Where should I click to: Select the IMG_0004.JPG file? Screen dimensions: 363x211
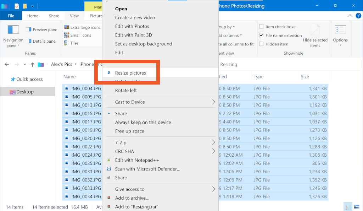click(x=86, y=88)
